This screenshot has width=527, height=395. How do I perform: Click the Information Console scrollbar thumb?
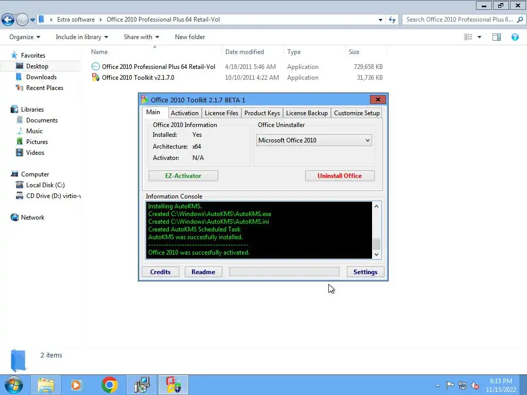point(376,244)
